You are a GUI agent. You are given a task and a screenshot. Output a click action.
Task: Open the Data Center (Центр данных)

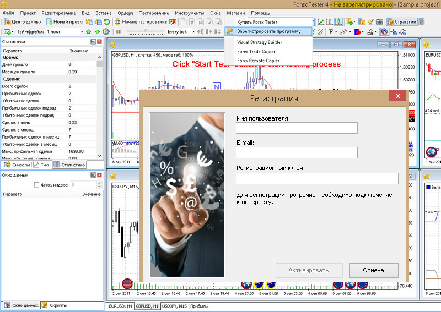click(x=23, y=22)
